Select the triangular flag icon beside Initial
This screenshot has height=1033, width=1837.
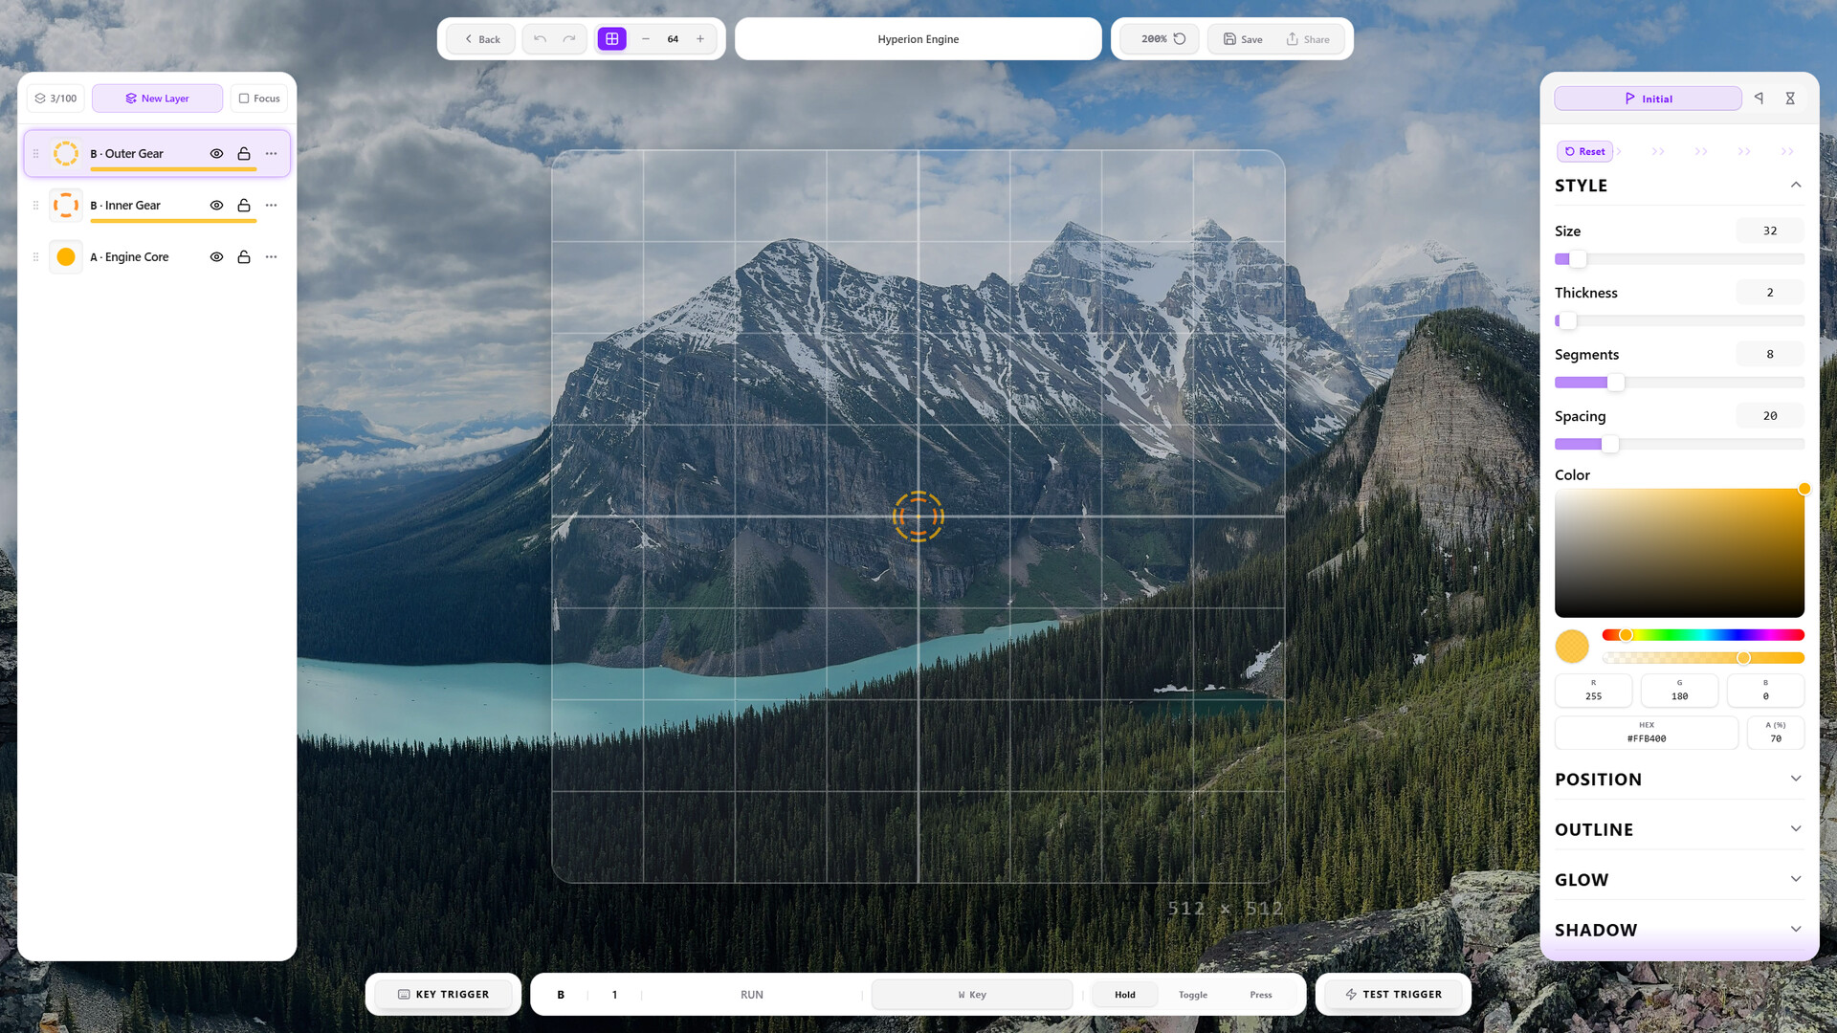point(1759,99)
